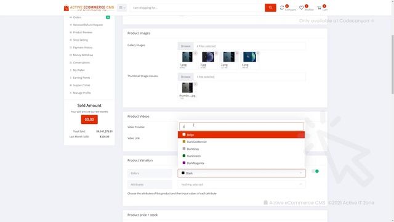Open Payment History from sidebar
This screenshot has height=222, width=394.
[x=82, y=47]
